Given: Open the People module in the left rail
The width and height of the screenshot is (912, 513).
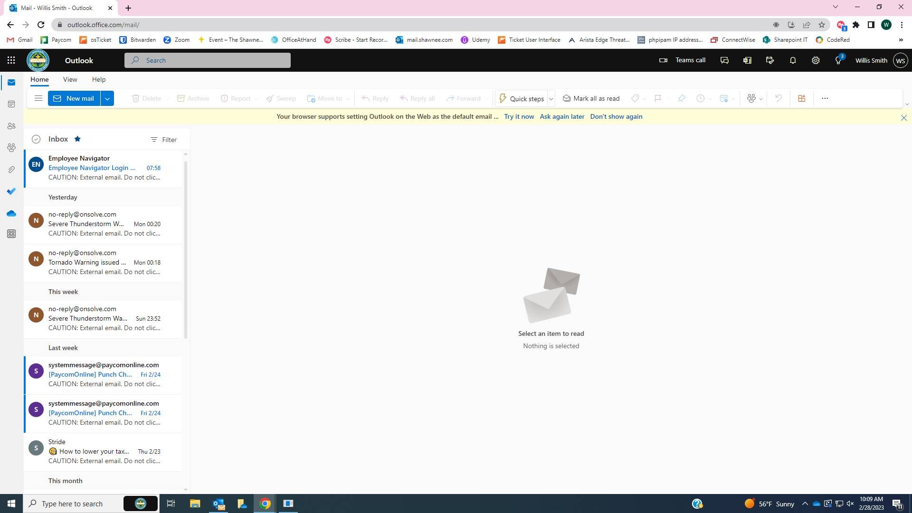Looking at the screenshot, I should [11, 126].
